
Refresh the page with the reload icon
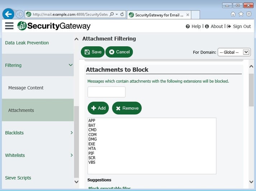pos(122,14)
